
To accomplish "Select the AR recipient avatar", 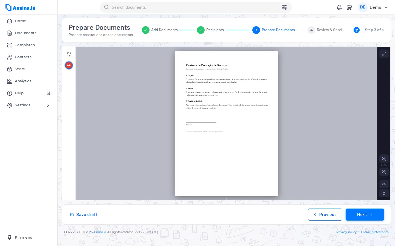I will 69,65.
